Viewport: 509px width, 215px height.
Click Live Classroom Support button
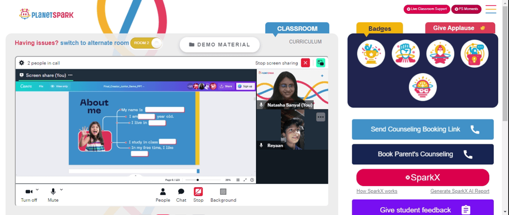click(427, 9)
